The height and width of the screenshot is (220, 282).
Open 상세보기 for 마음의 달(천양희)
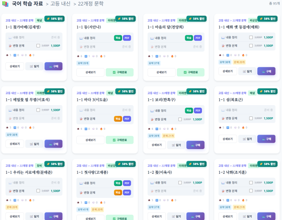click(162, 72)
